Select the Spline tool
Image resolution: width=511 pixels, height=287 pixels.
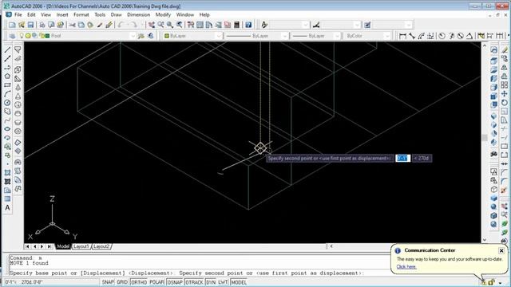pyautogui.click(x=7, y=120)
